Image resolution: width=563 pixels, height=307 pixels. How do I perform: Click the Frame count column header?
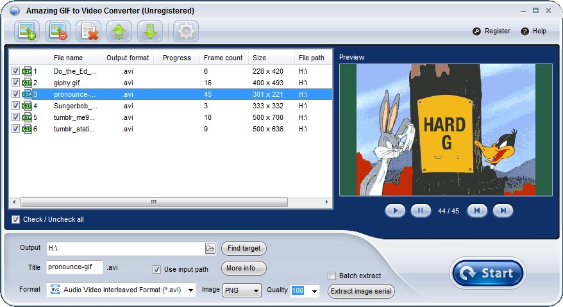click(x=223, y=58)
